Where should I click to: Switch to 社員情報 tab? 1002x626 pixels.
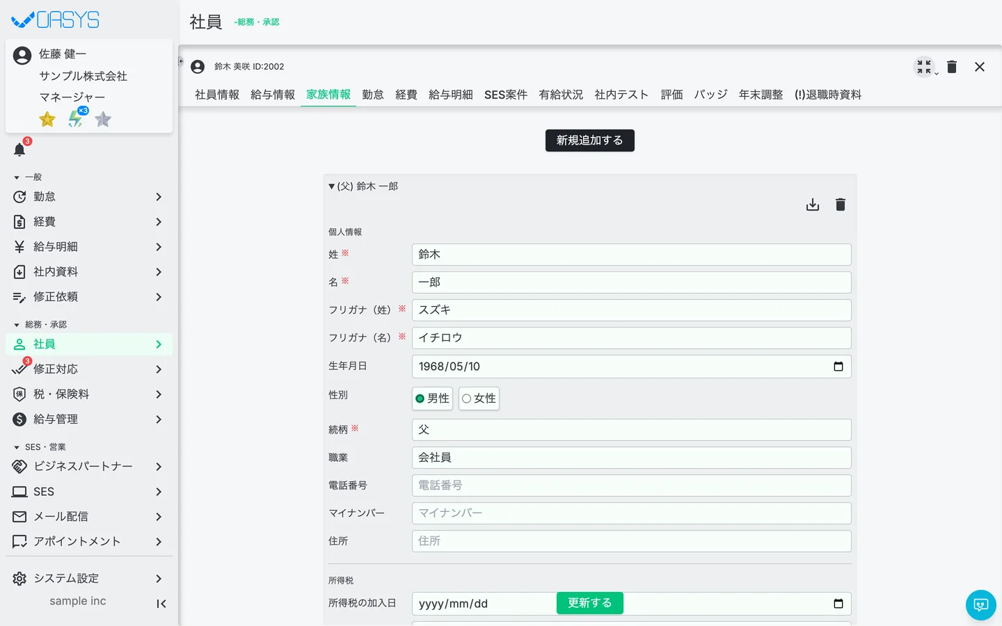[217, 95]
